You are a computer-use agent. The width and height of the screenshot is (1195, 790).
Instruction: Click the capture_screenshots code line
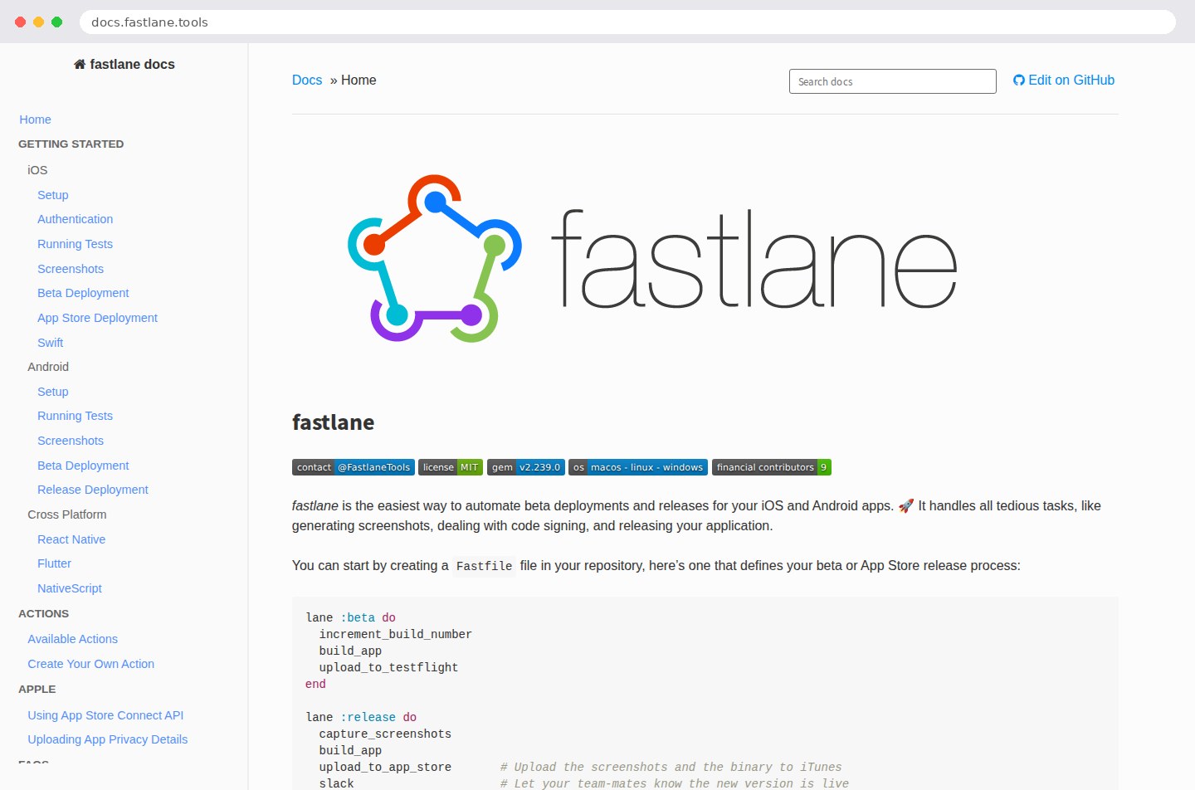385,734
